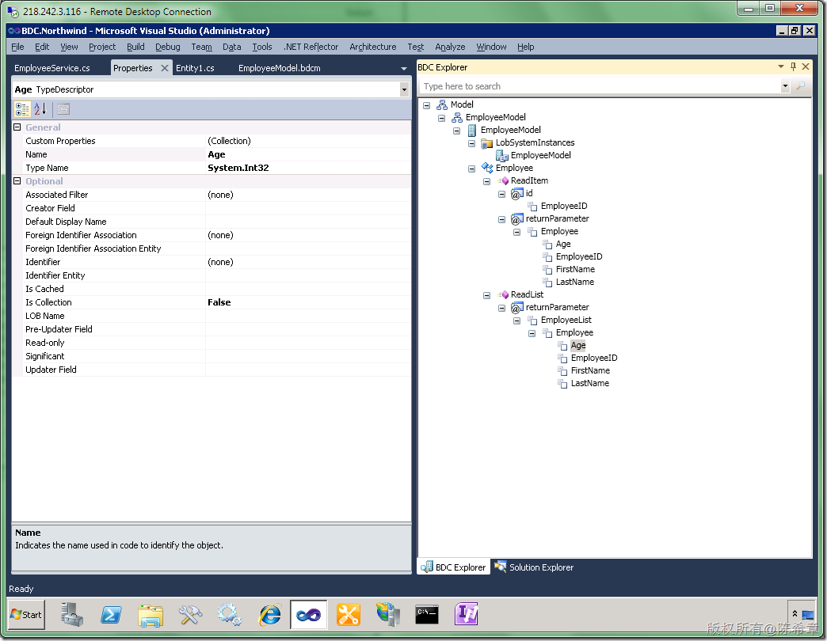
Task: Switch to EmployeeService.cs tab
Action: click(52, 68)
